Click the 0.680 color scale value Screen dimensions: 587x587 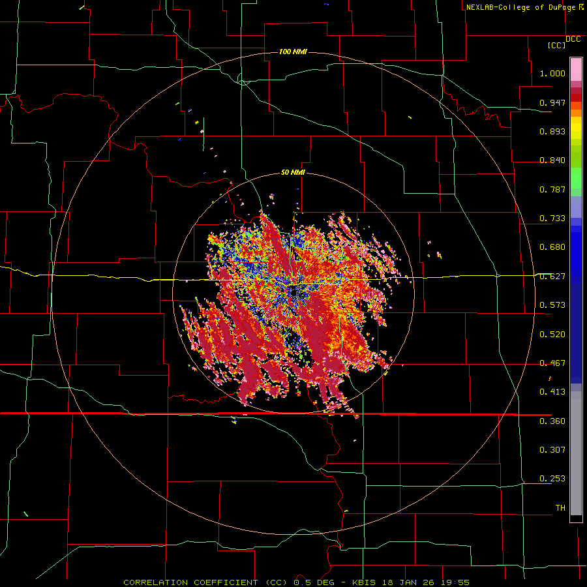(x=552, y=247)
